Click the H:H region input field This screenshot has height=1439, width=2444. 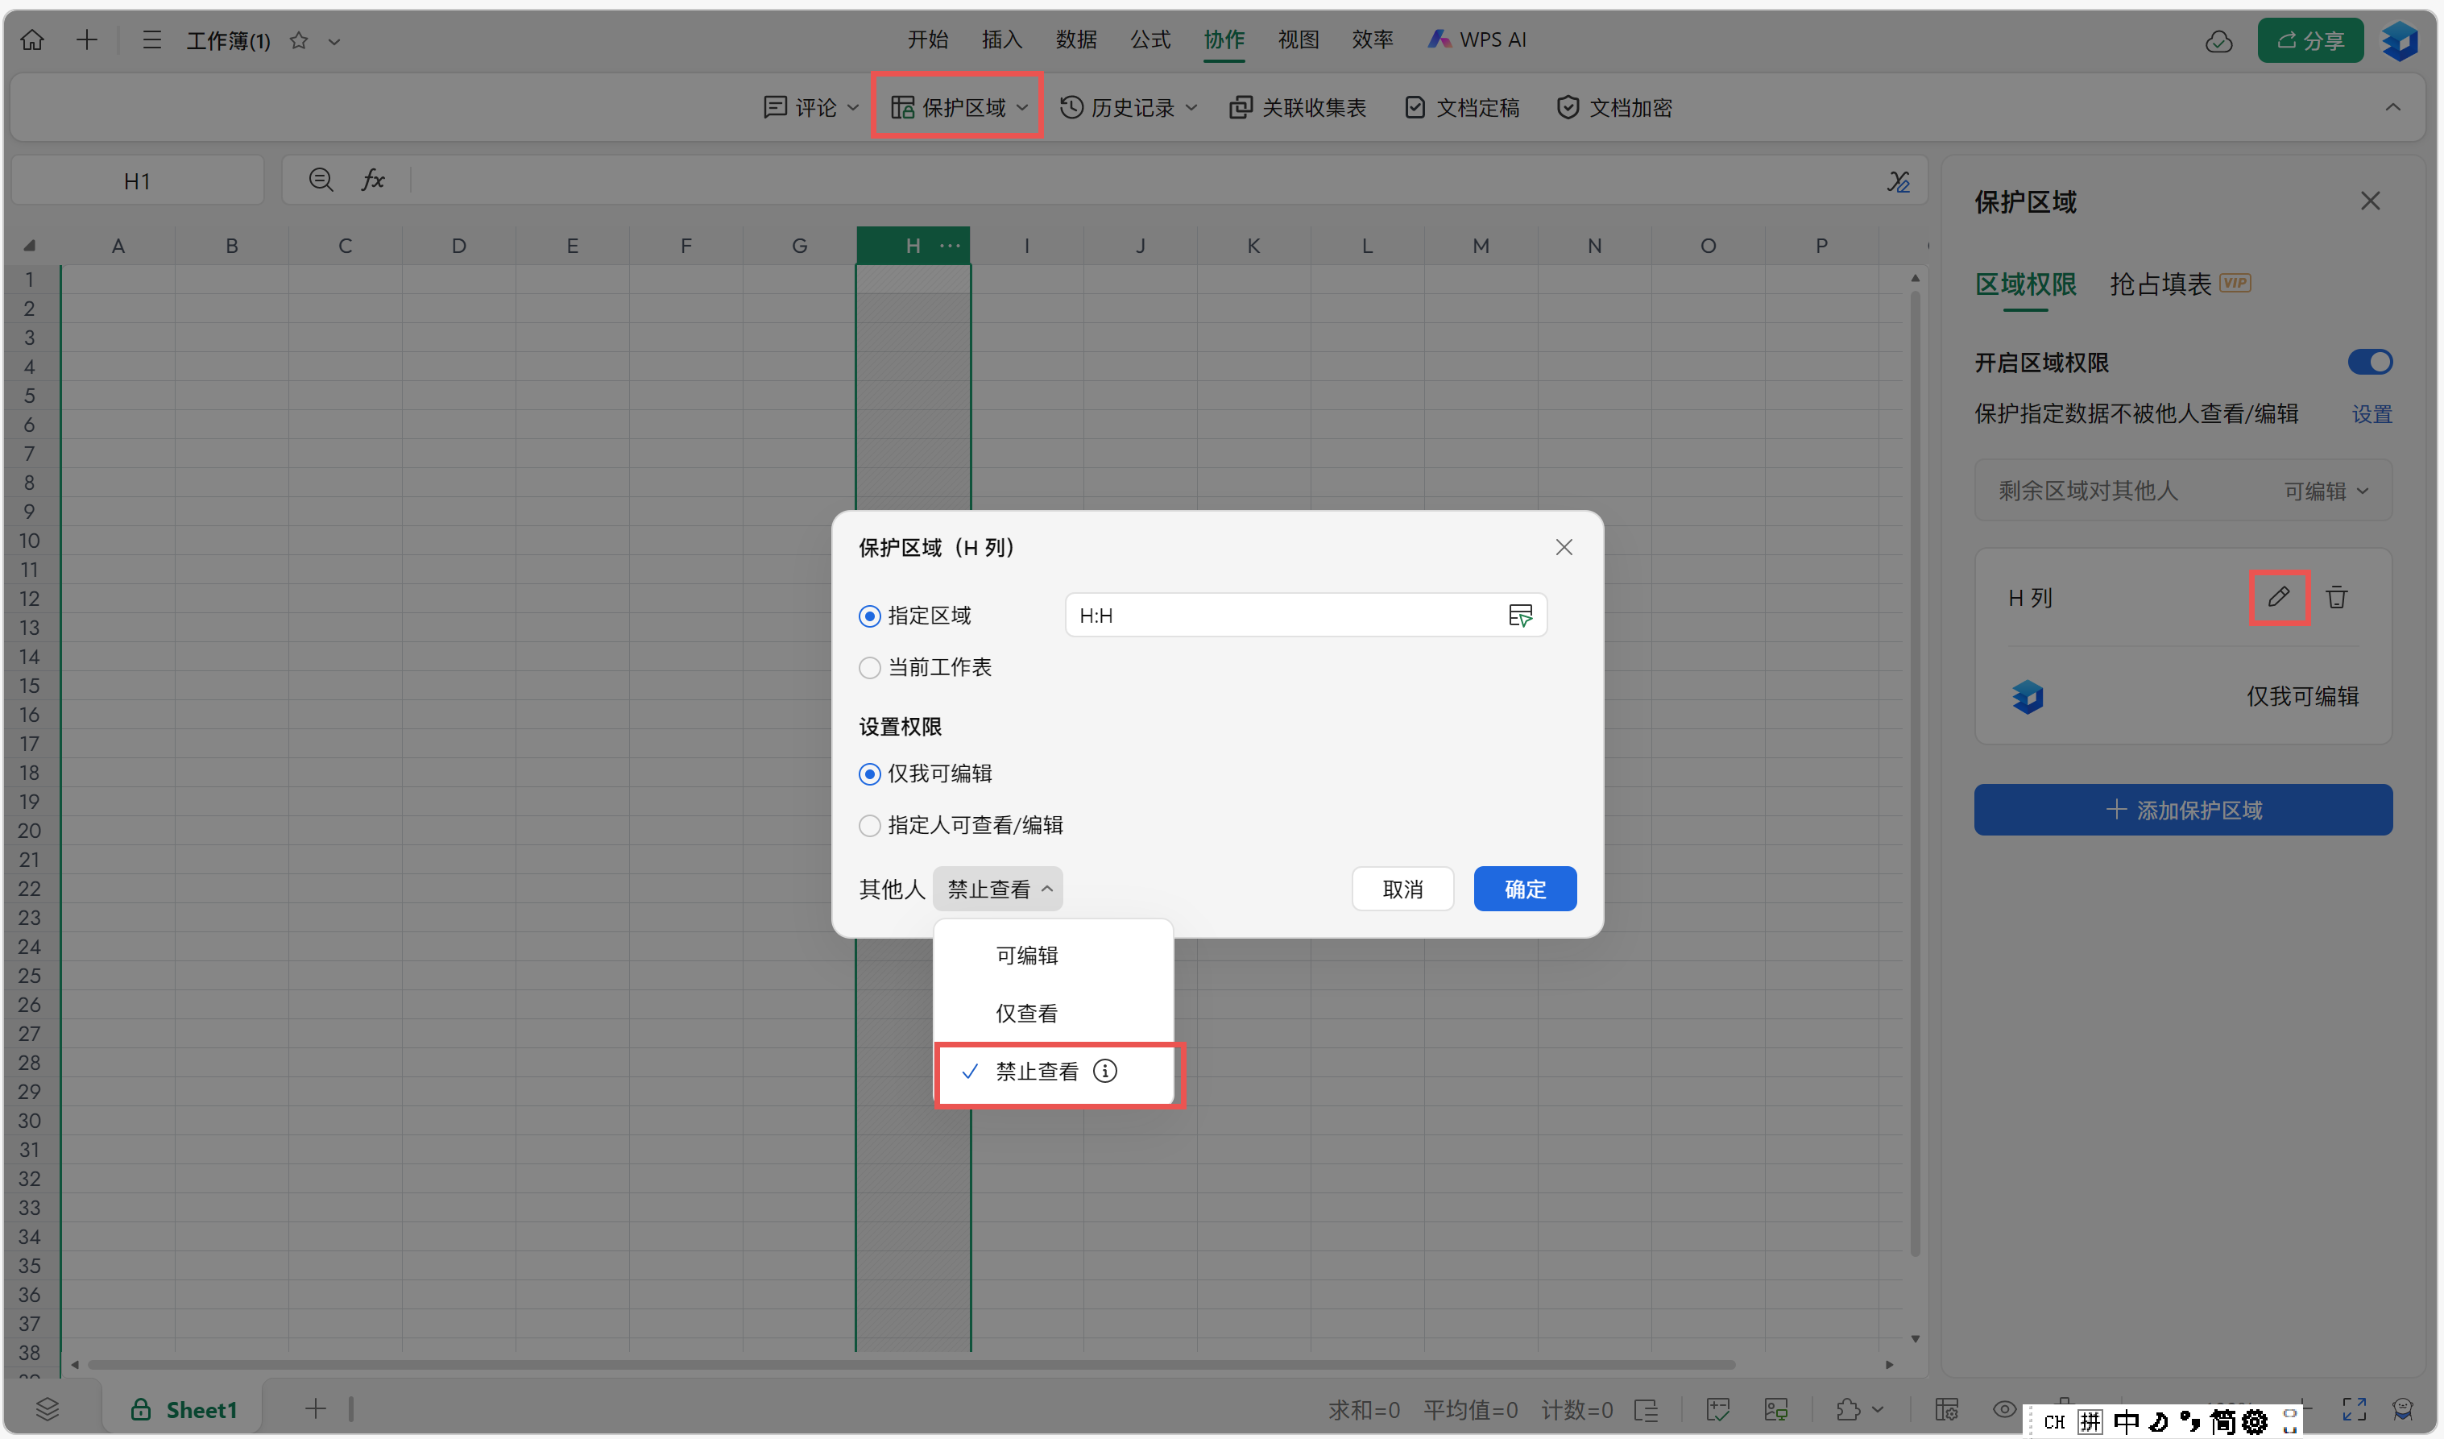(1280, 616)
